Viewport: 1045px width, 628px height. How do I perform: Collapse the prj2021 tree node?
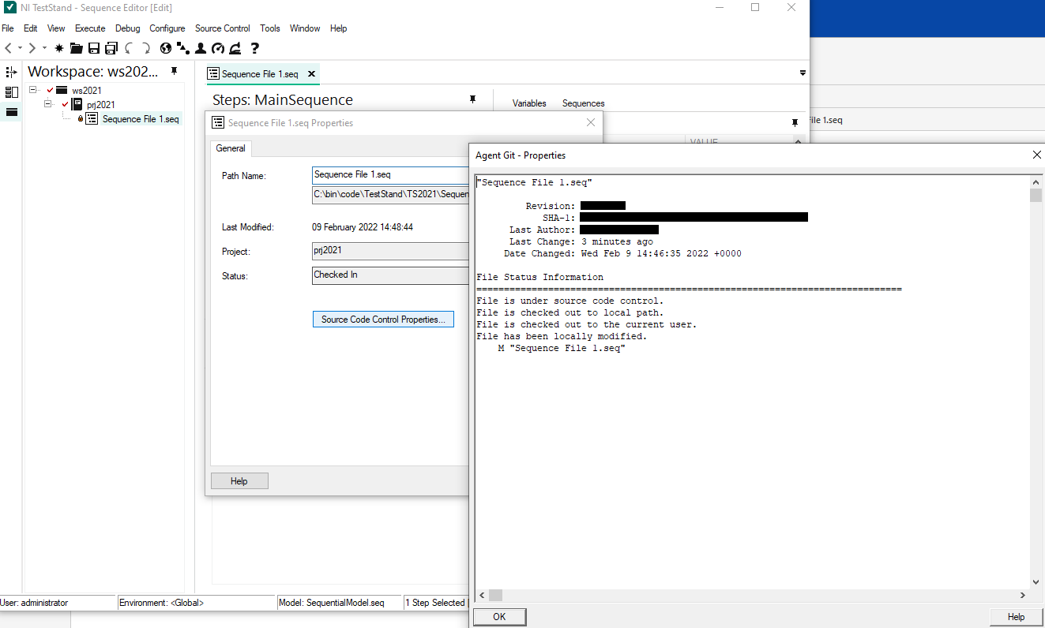click(47, 104)
